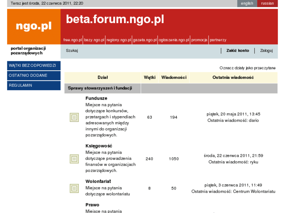This screenshot has height=213, width=285.
Task: Click the orange ngo.pl logo
Action: point(34,27)
